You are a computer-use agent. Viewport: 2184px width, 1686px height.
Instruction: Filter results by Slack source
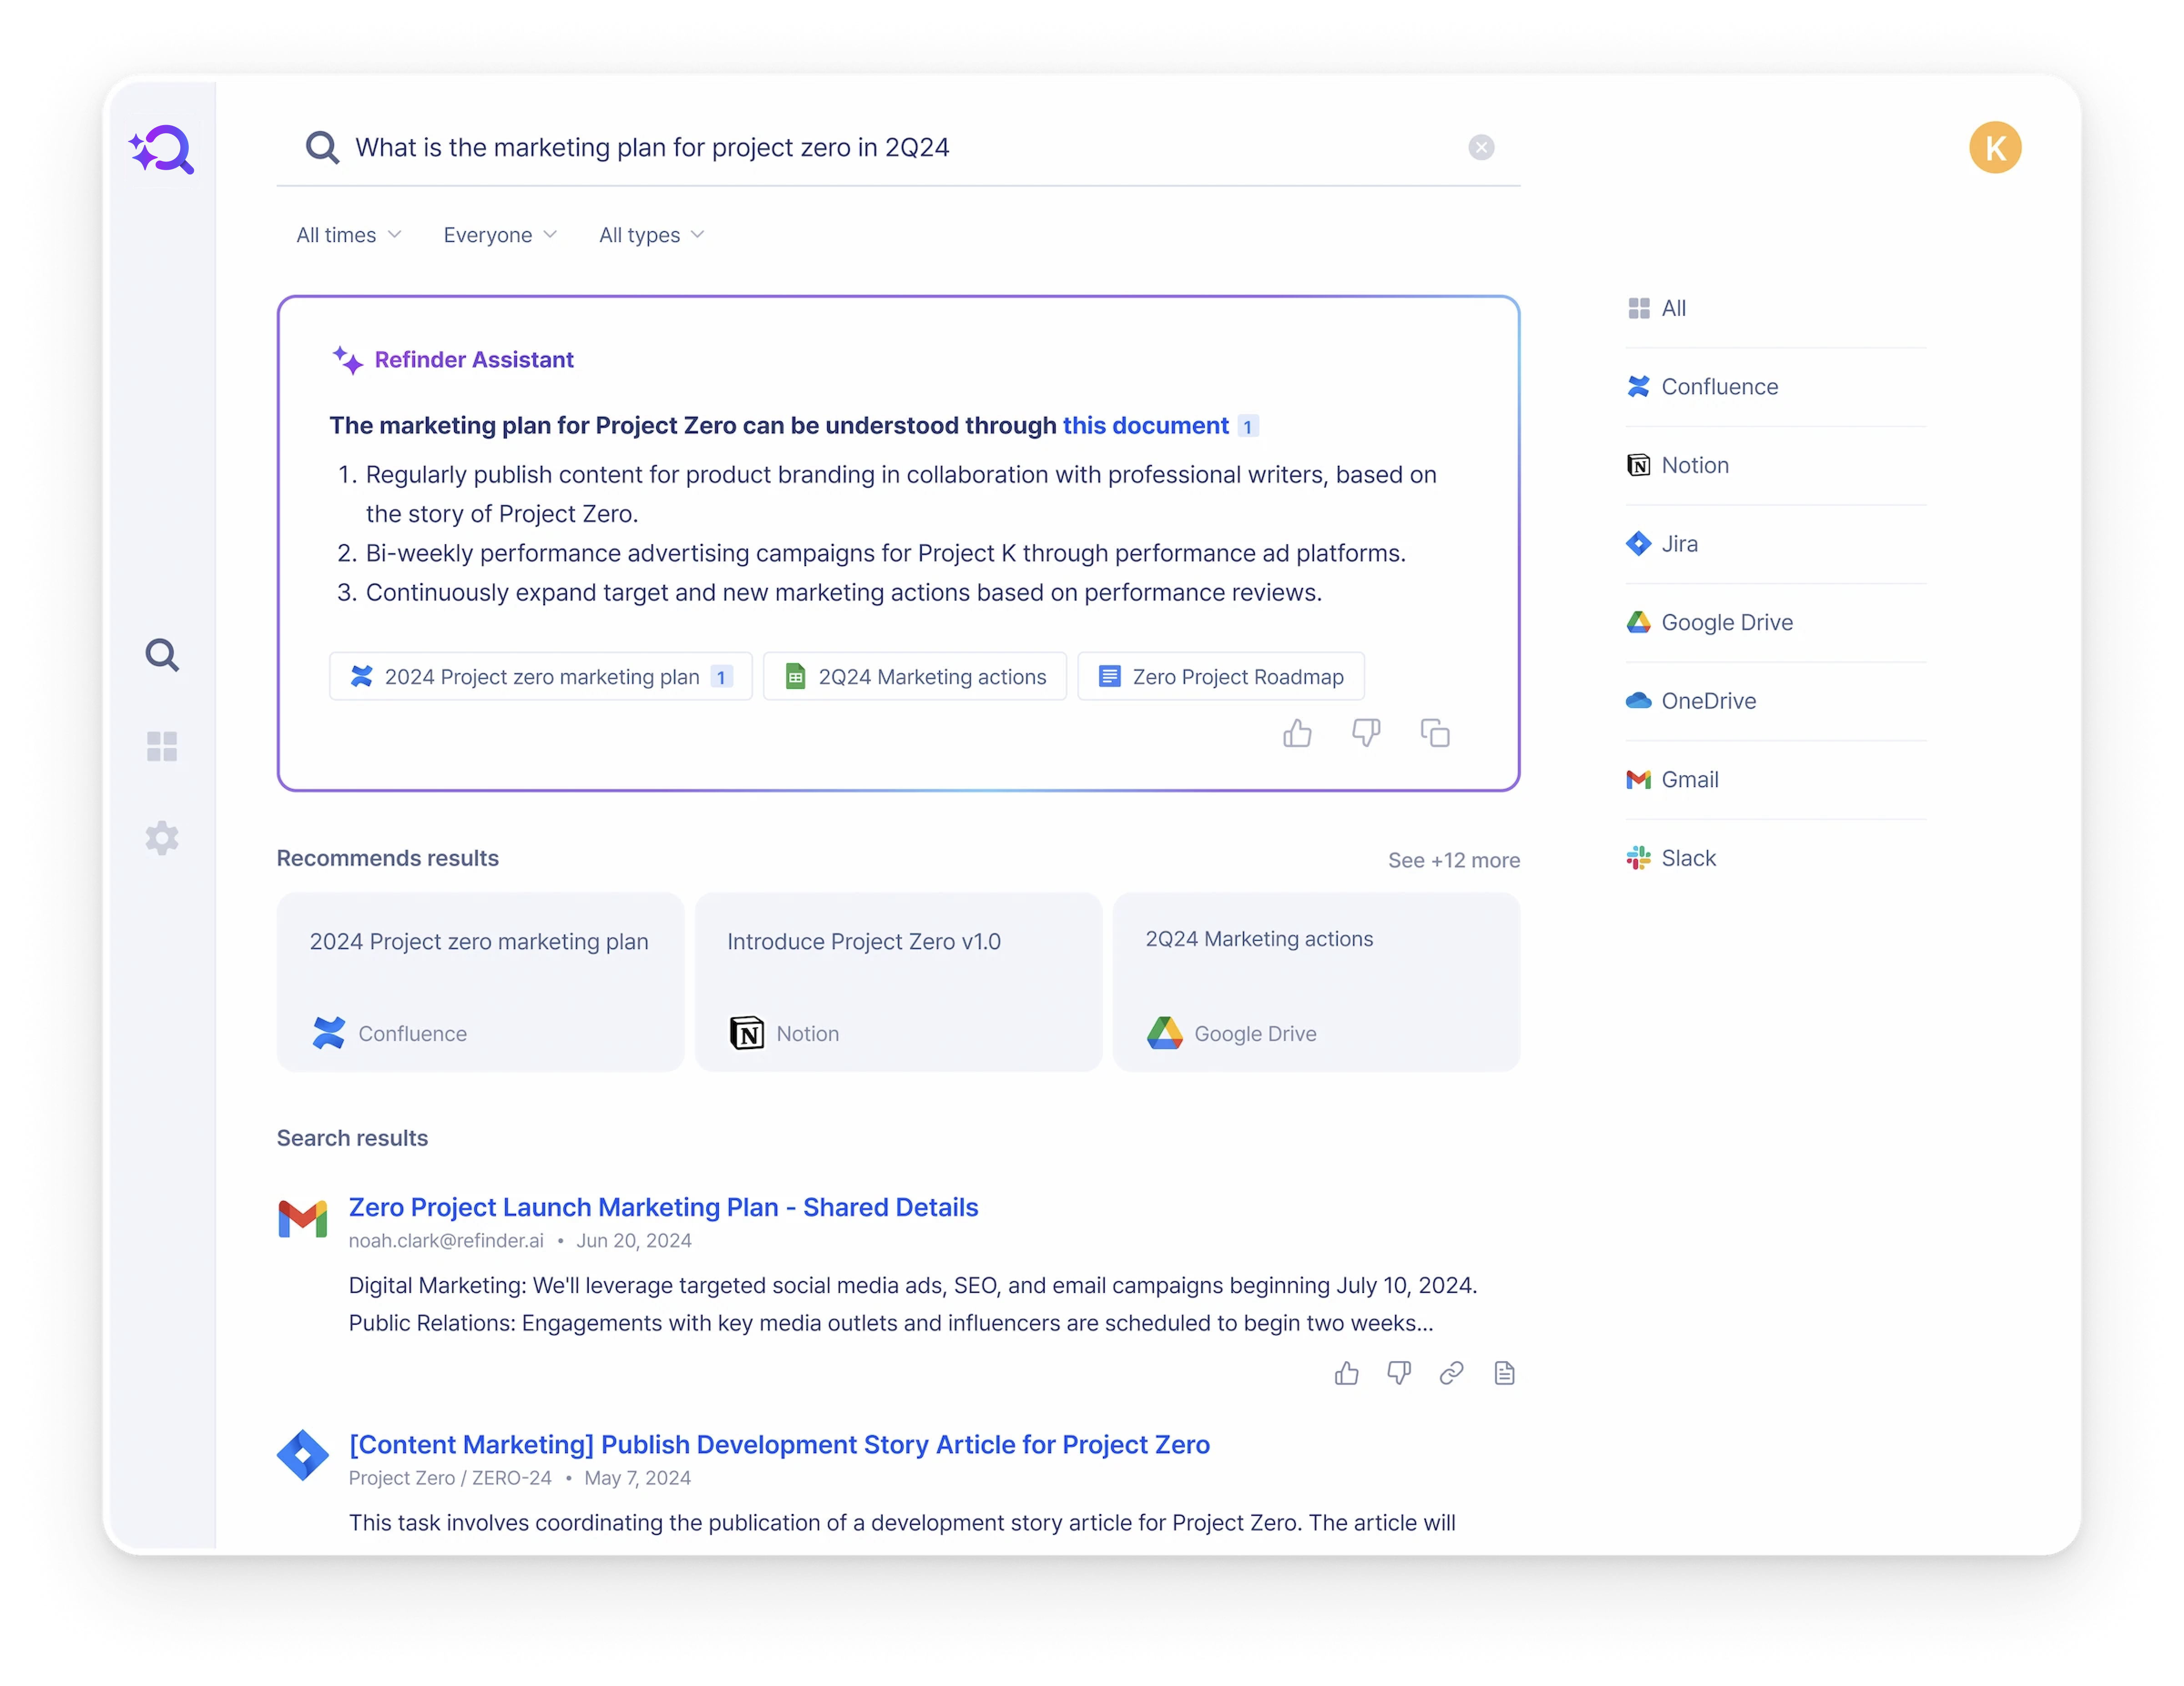pos(1687,858)
